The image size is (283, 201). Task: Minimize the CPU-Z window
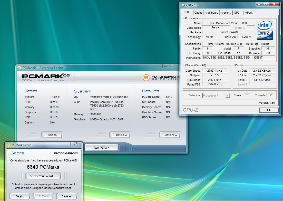(x=259, y=4)
